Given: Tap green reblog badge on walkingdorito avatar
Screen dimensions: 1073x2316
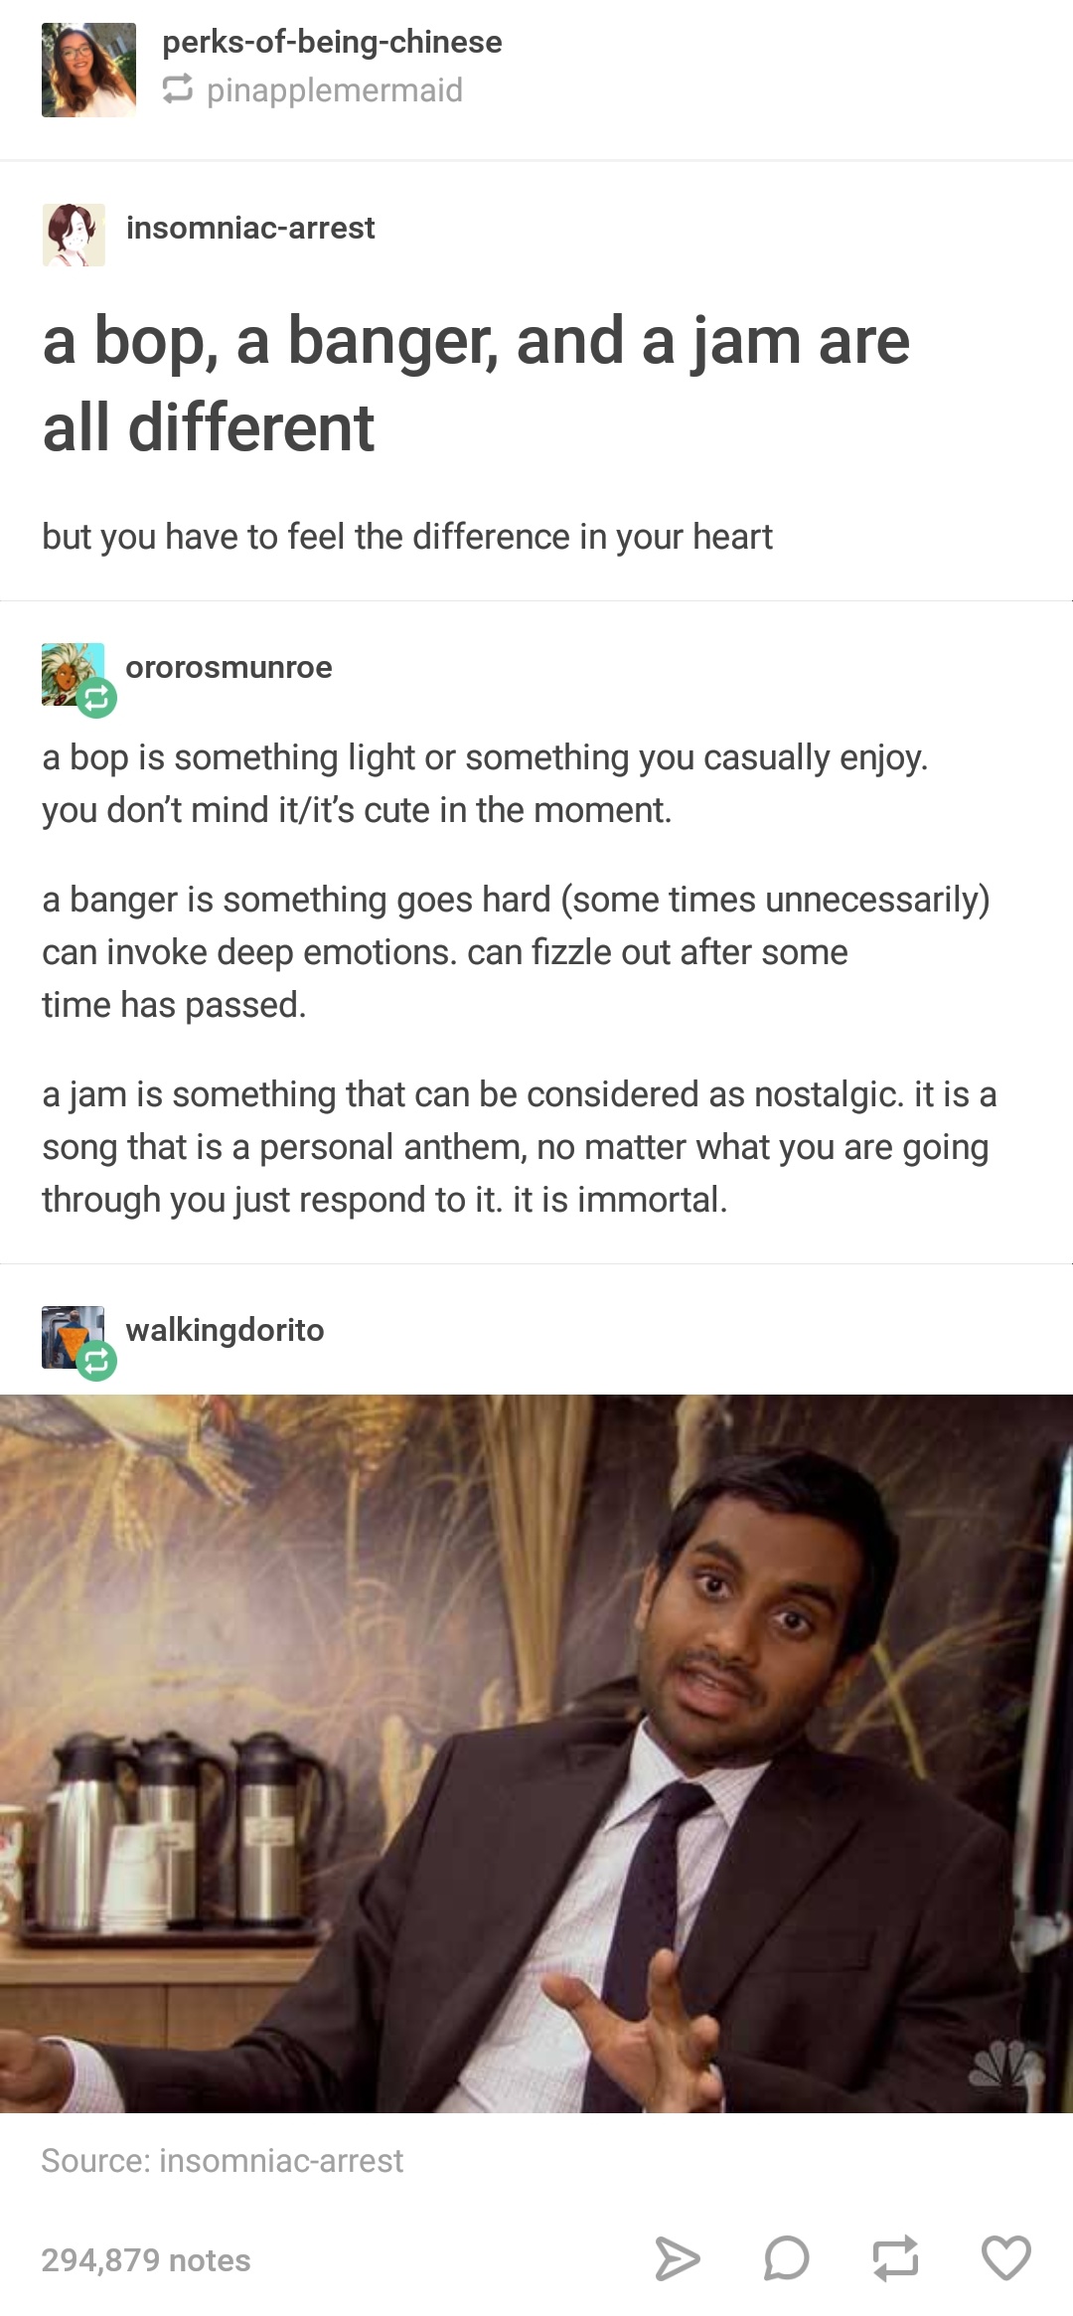Looking at the screenshot, I should 96,1361.
